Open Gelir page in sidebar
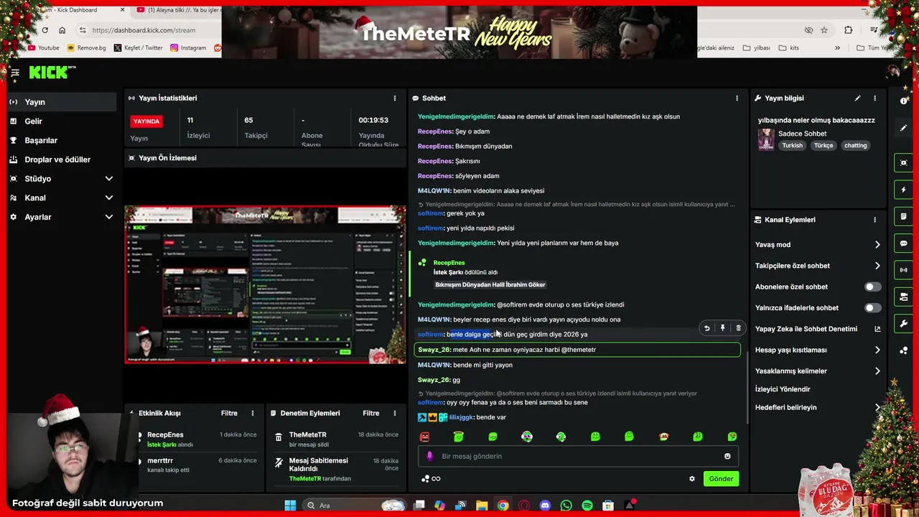Screen dimensions: 919x517 61,121
